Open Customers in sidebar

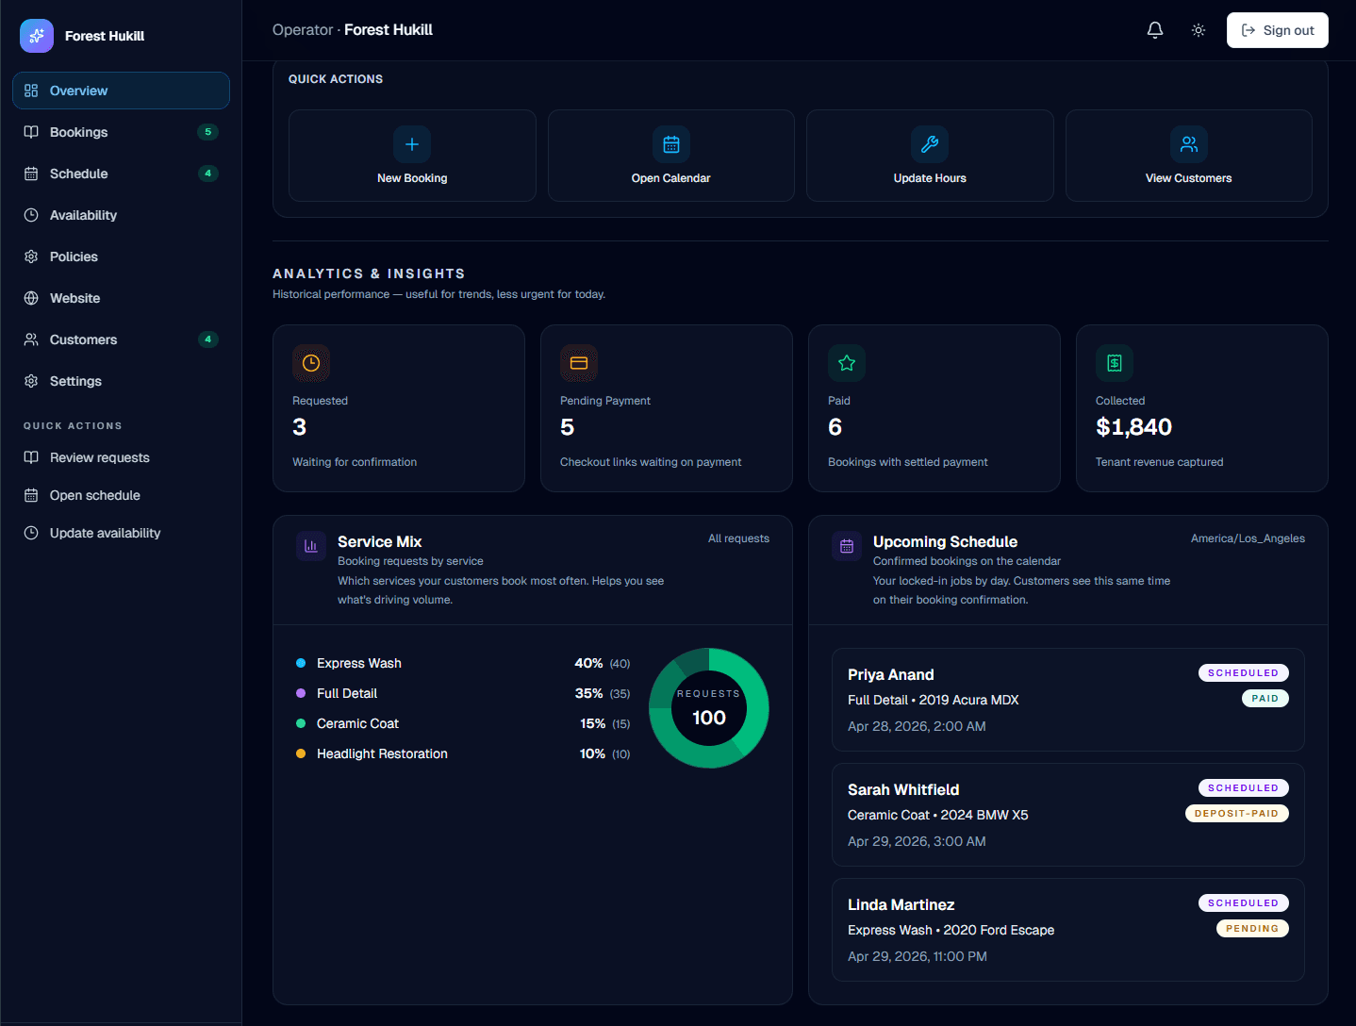pos(121,339)
